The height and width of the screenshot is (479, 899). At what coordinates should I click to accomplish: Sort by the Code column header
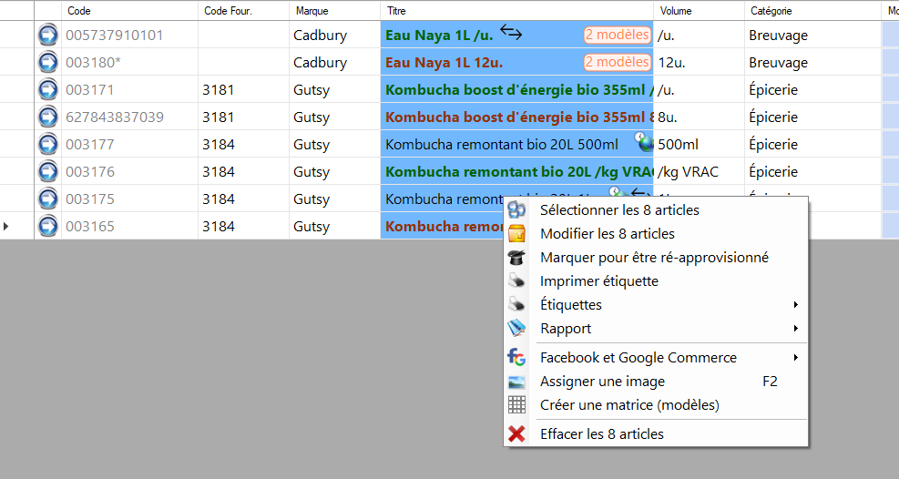129,10
